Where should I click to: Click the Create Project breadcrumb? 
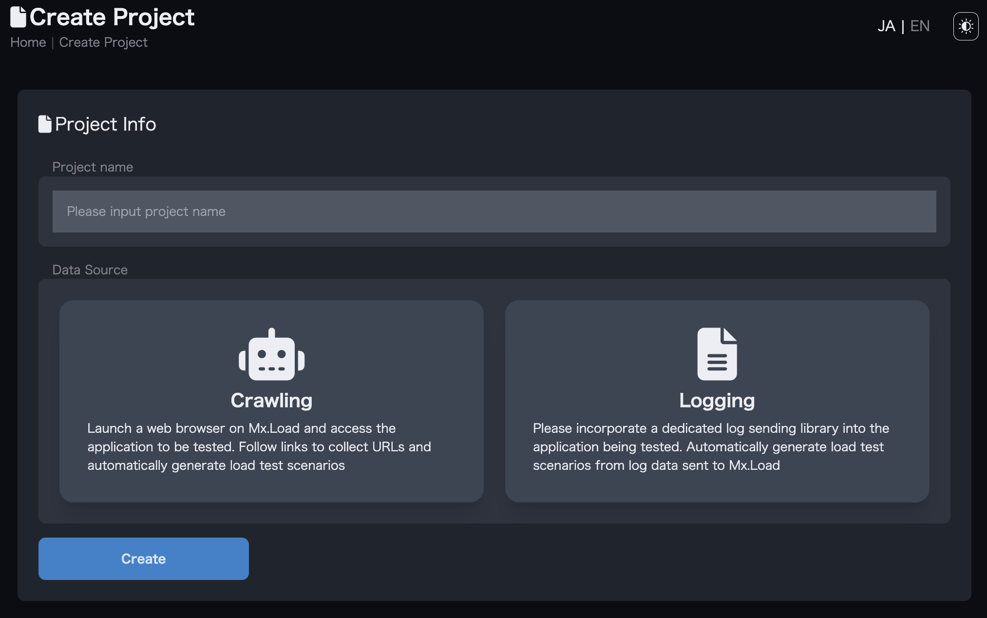click(x=103, y=42)
